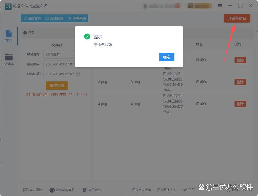
Task: Delete the 4.png row with 删除
Action: click(x=240, y=104)
